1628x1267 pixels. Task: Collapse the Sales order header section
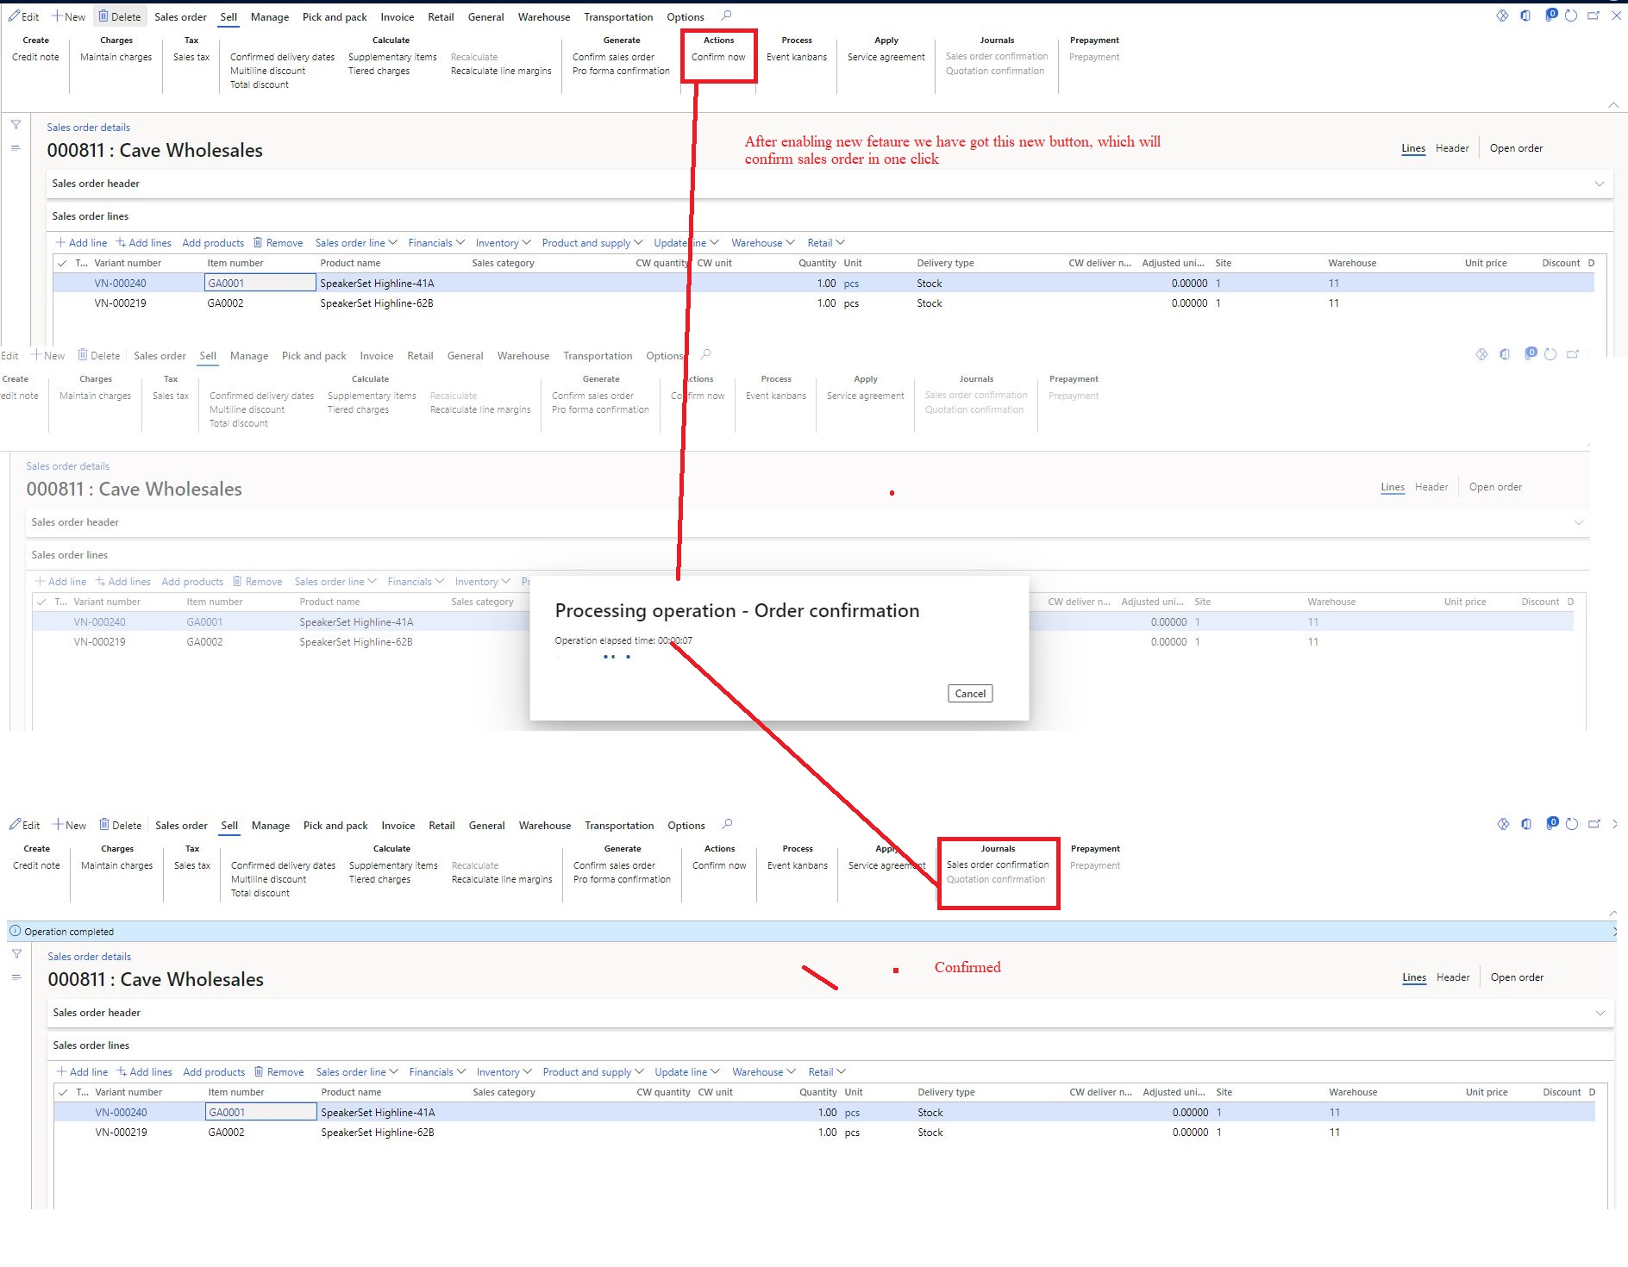[1601, 184]
